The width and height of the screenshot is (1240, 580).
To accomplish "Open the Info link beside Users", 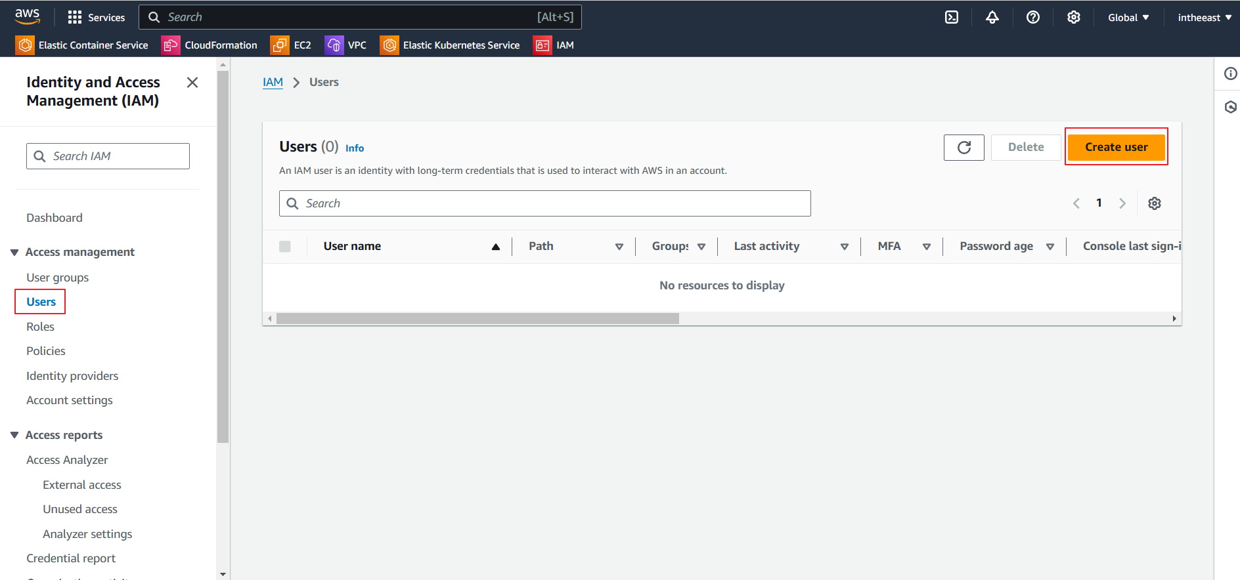I will click(x=355, y=148).
